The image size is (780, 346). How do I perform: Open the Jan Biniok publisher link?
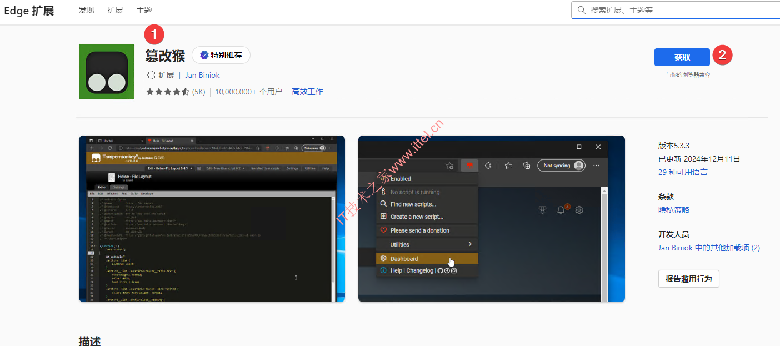[202, 75]
